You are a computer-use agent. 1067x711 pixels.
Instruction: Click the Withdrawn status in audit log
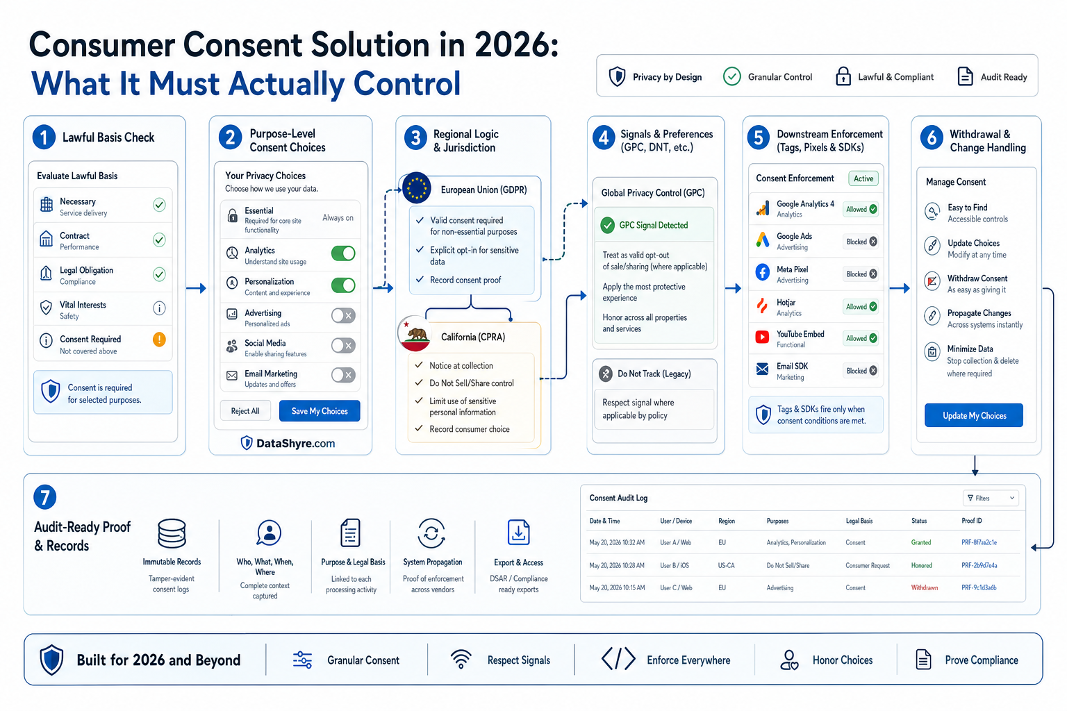tap(925, 587)
